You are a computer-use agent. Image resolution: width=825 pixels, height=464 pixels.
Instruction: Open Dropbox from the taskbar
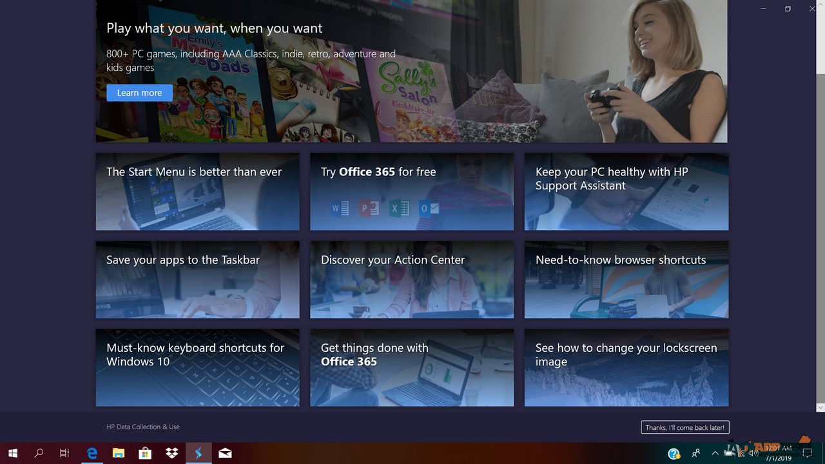click(171, 453)
